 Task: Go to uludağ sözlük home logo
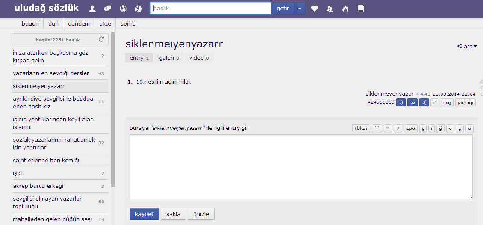click(x=46, y=8)
